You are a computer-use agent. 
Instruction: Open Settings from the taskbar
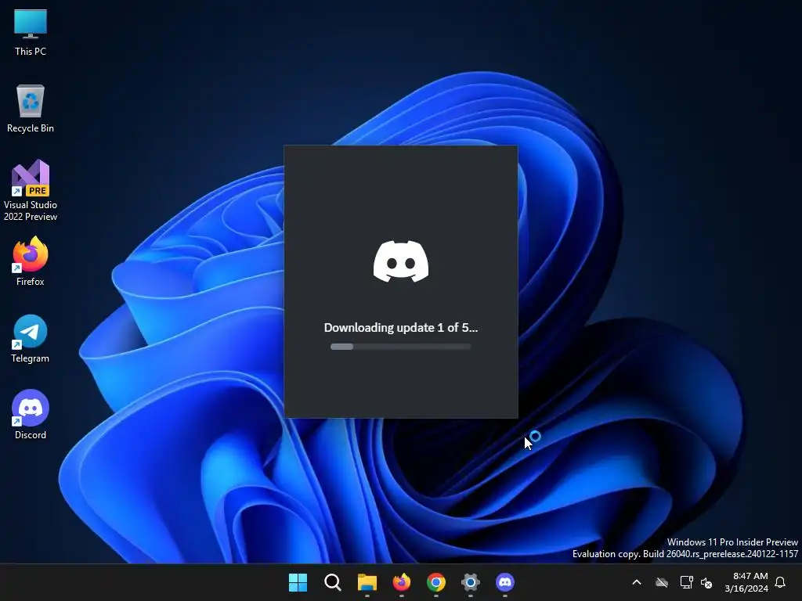point(471,582)
